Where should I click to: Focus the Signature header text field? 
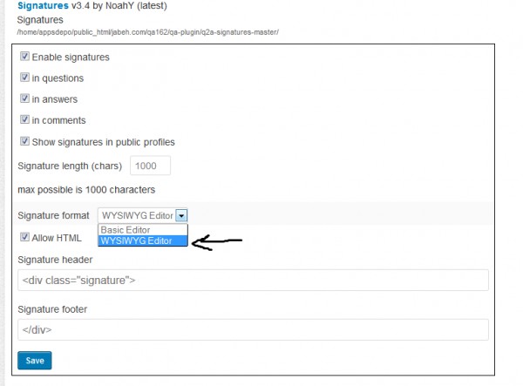253,280
